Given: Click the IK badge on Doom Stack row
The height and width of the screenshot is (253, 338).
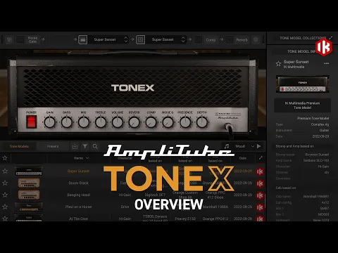Looking at the screenshot, I should coord(260,183).
